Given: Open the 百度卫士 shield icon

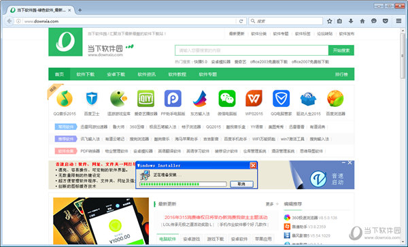Looking at the screenshot, I should point(92,99).
